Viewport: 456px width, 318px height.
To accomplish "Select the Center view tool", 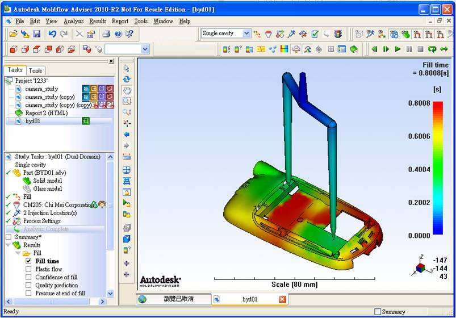I will tap(127, 123).
